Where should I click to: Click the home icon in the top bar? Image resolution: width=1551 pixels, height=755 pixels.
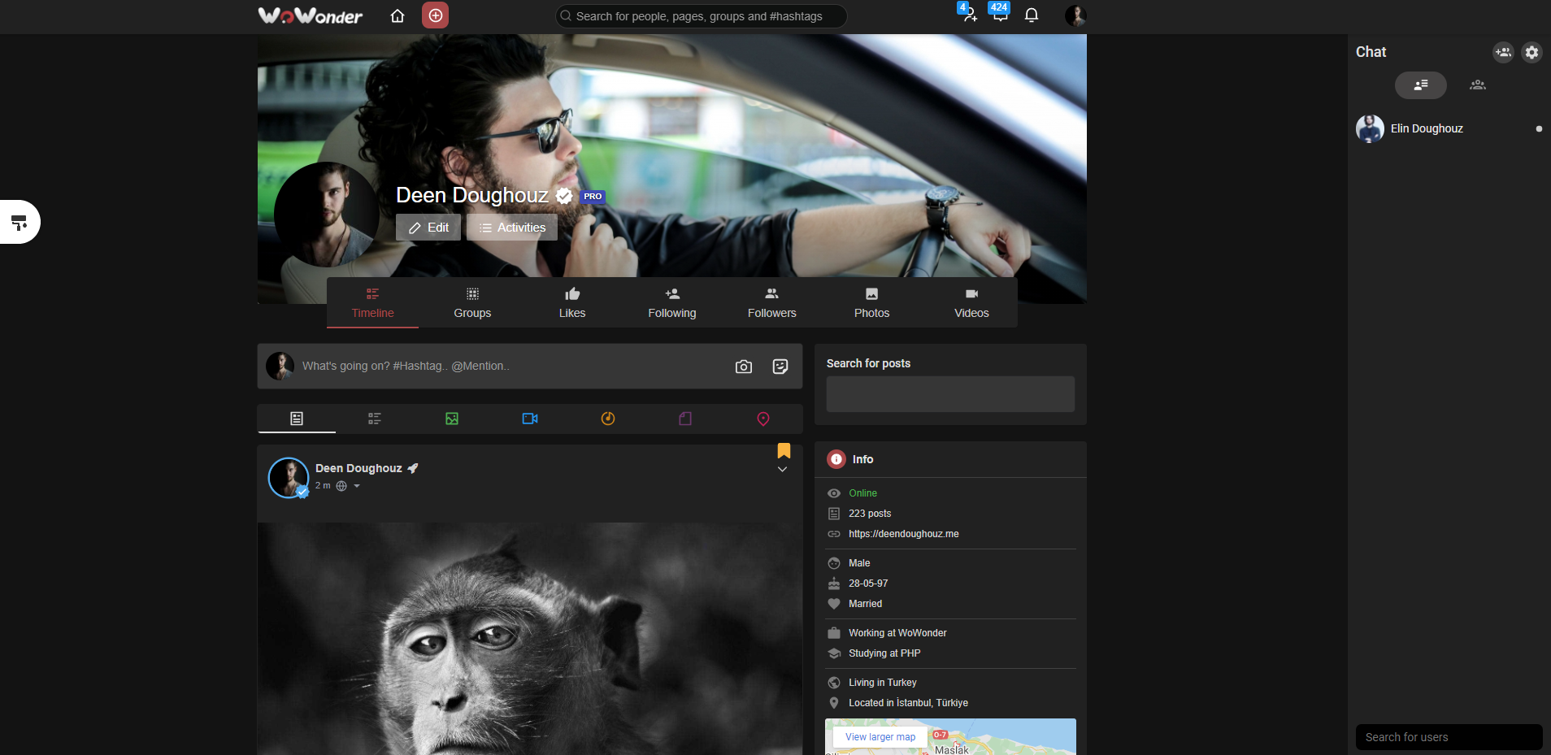click(x=398, y=15)
